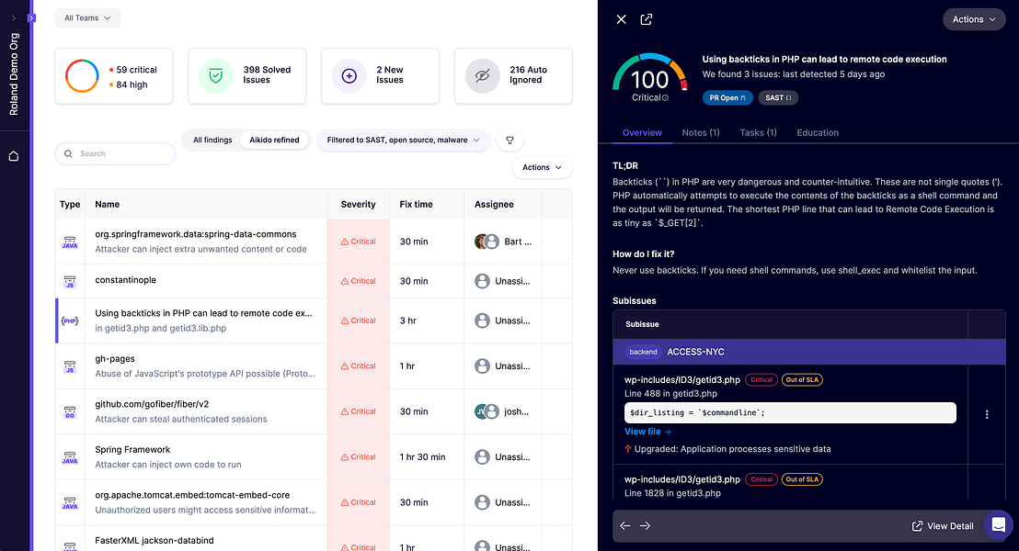The image size is (1019, 551).
Task: Select the All findings toggle
Action: (212, 141)
